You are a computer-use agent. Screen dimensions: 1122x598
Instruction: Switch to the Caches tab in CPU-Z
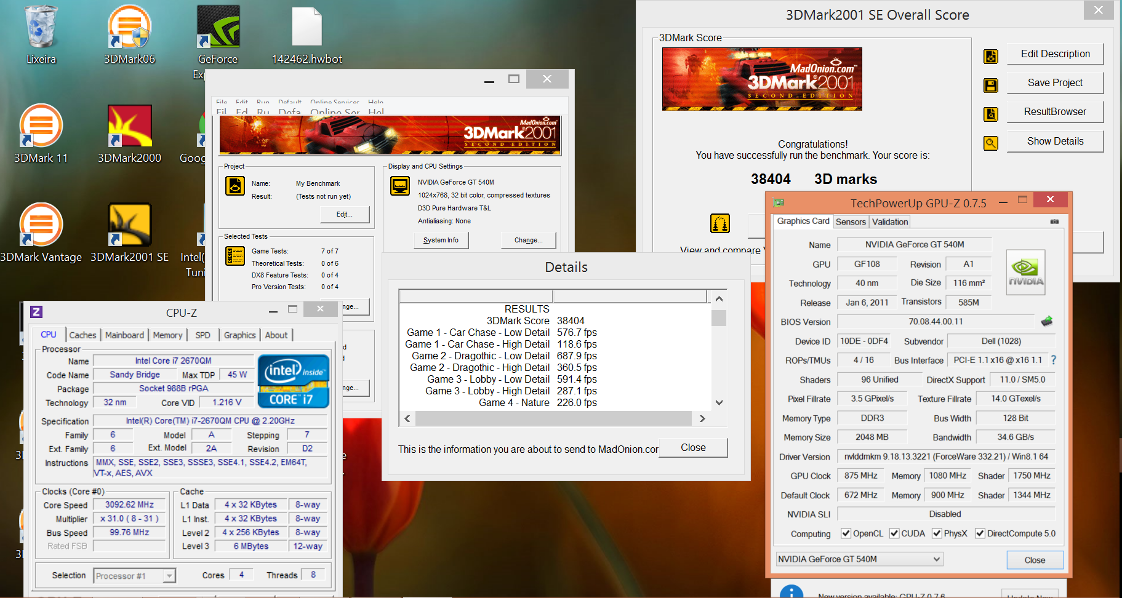(82, 335)
